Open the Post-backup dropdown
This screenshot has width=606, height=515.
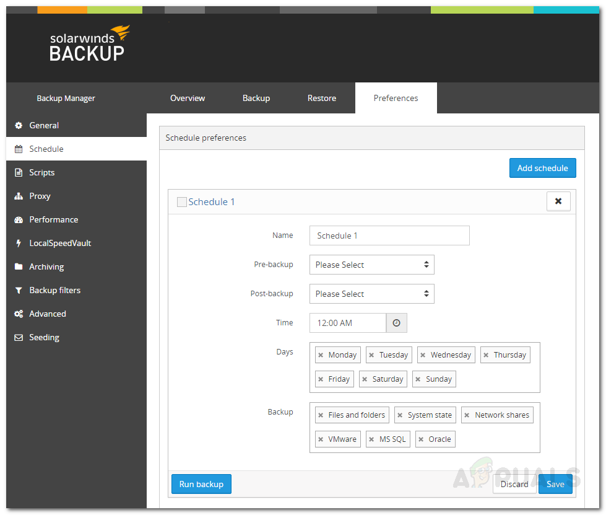point(372,294)
